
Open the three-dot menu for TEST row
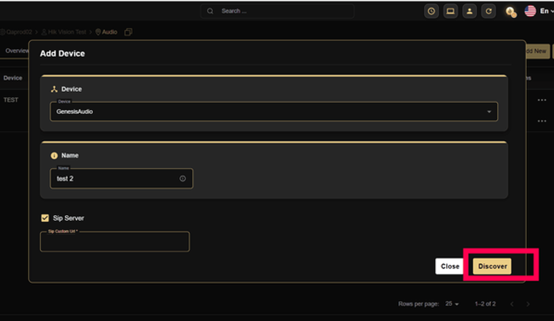[x=542, y=100]
